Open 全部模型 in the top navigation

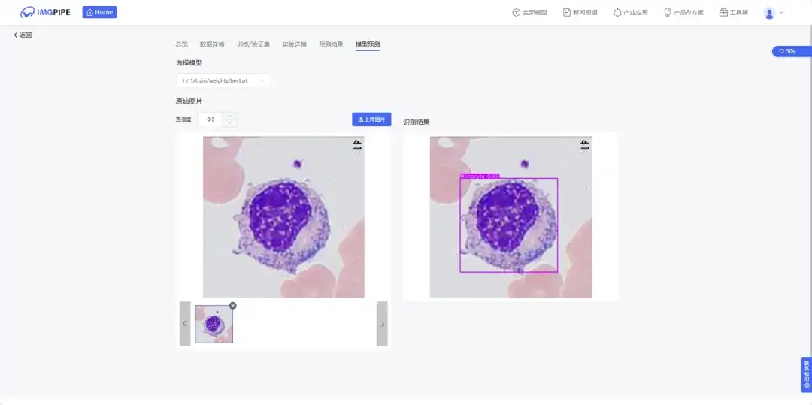point(529,12)
